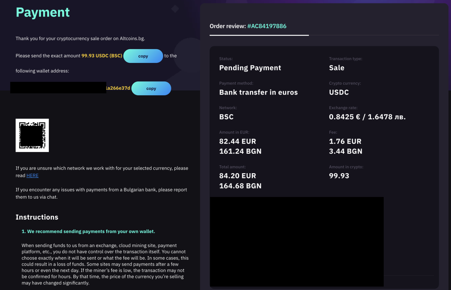This screenshot has height=290, width=451.
Task: Open the HERE network info link
Action: click(x=32, y=175)
